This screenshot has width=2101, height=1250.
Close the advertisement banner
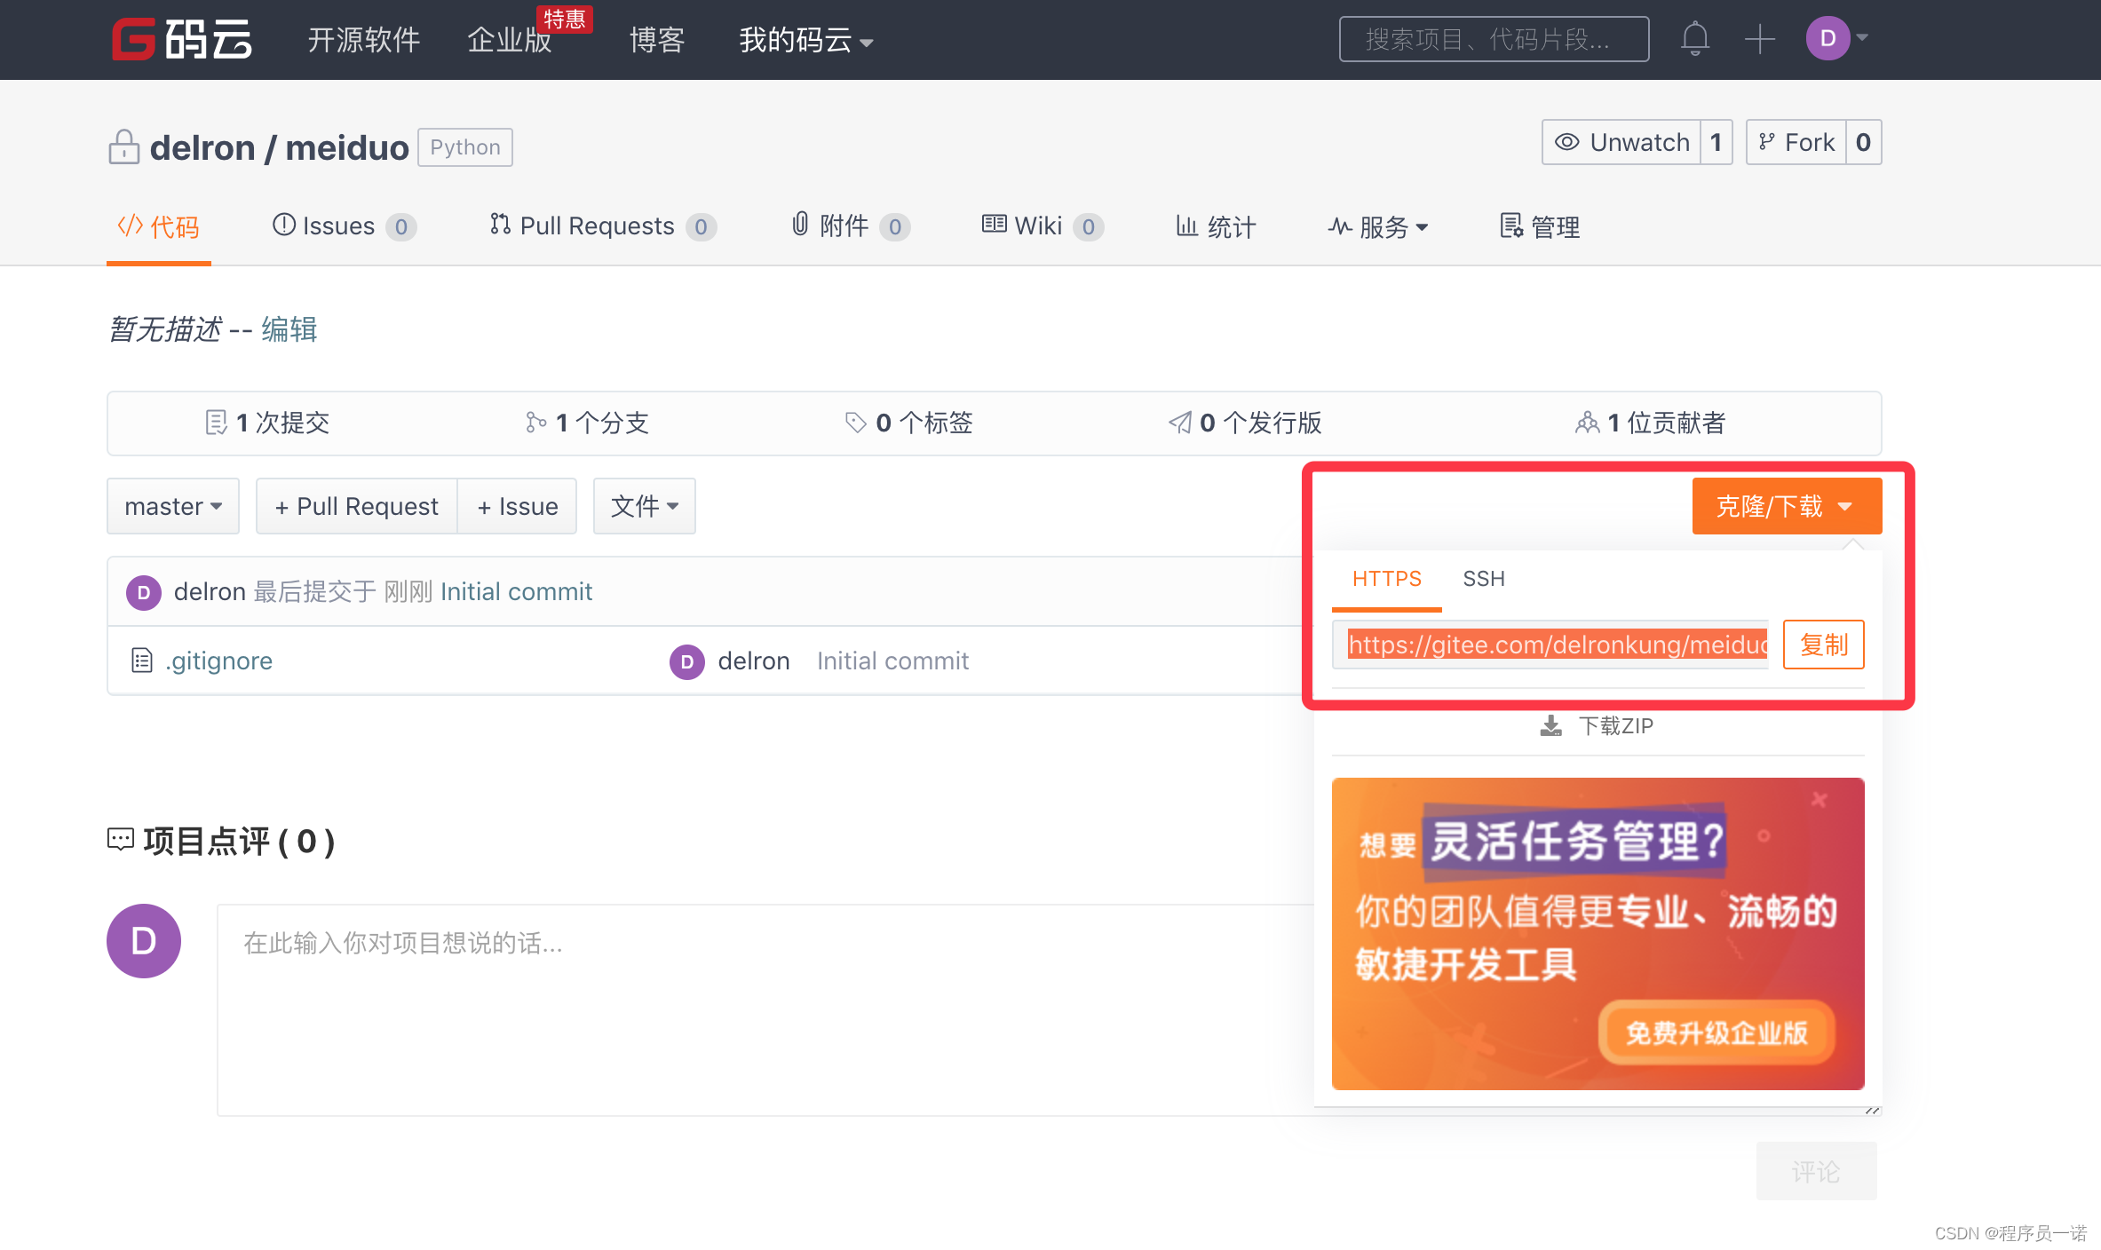pyautogui.click(x=1820, y=800)
